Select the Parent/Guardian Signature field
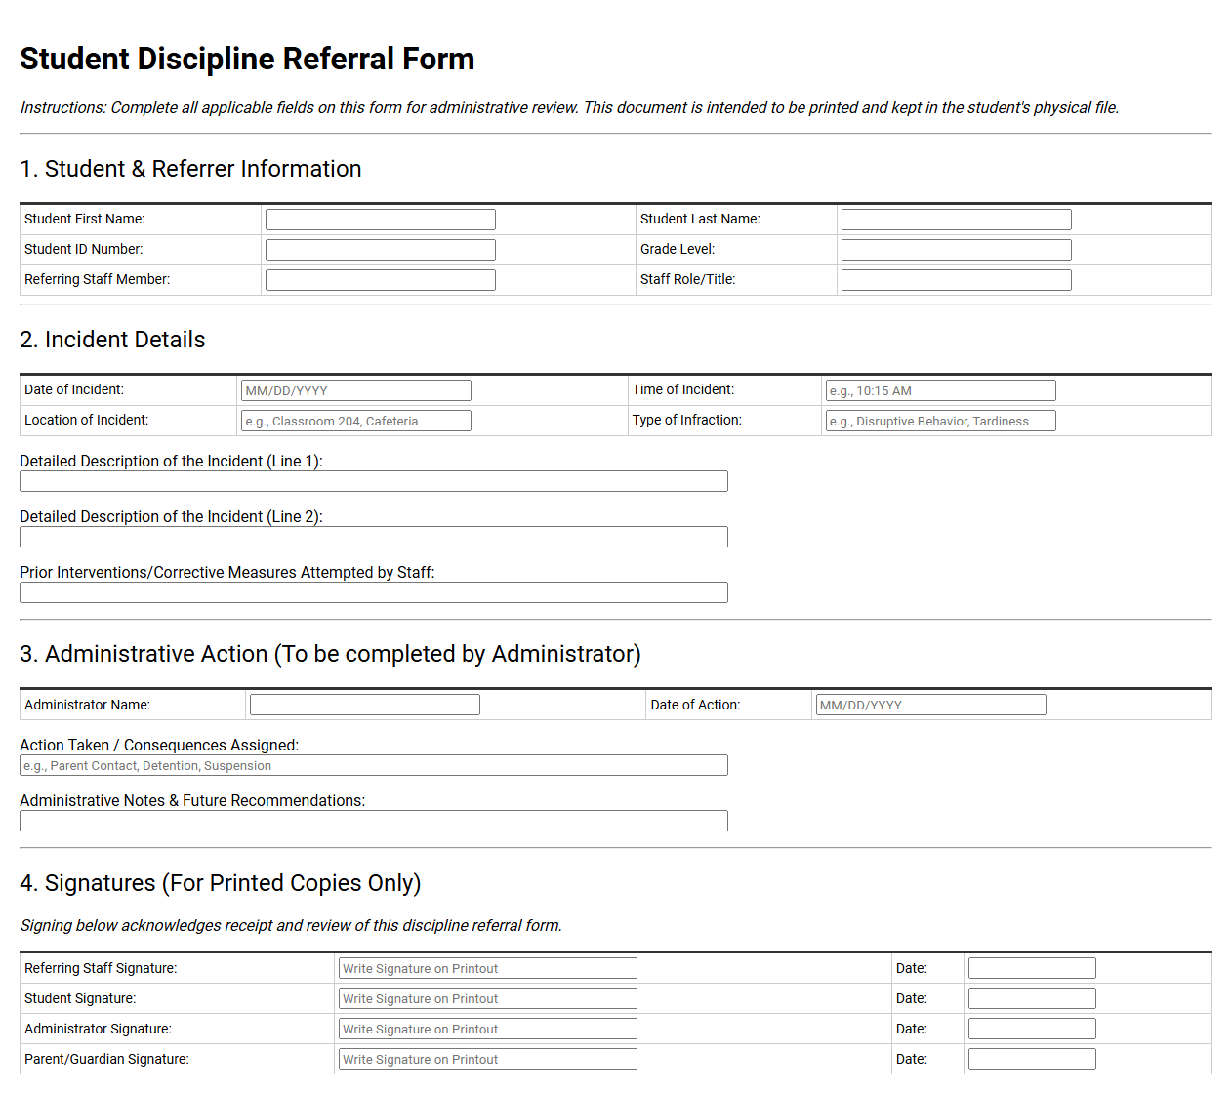Viewport: 1232px width, 1094px height. tap(488, 1059)
